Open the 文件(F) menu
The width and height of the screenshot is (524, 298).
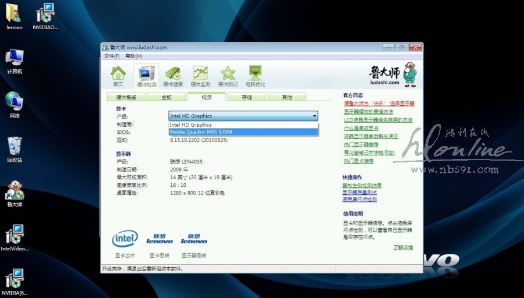click(112, 56)
